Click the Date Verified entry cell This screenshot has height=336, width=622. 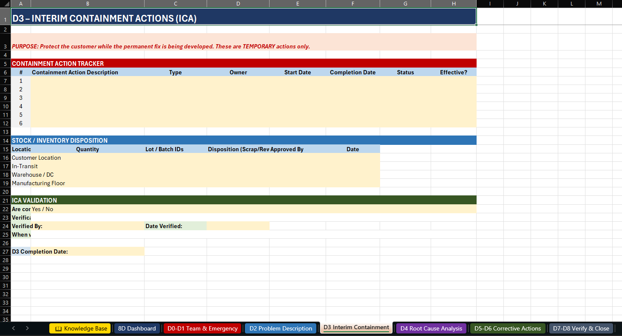pos(238,226)
